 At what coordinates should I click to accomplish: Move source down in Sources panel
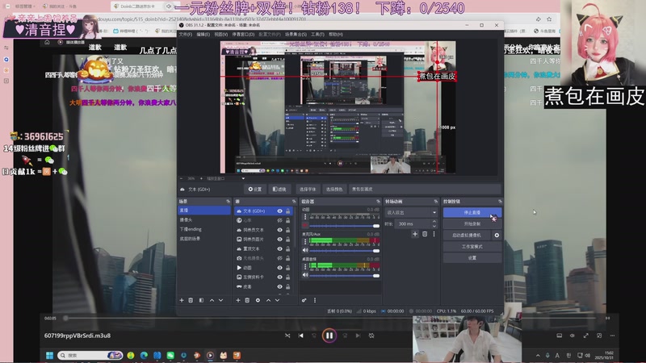coord(277,300)
